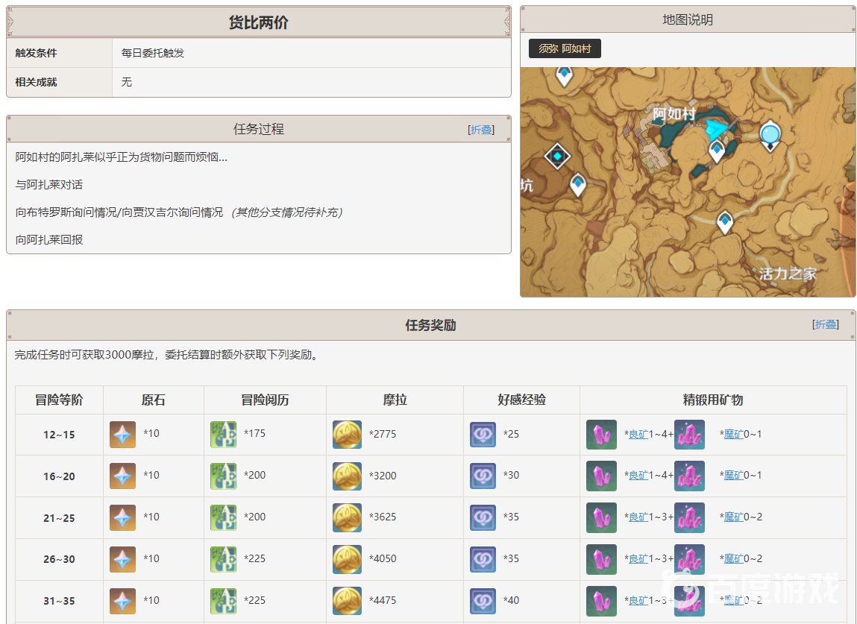The width and height of the screenshot is (857, 624).
Task: Click the 好感经验 column header
Action: point(521,400)
